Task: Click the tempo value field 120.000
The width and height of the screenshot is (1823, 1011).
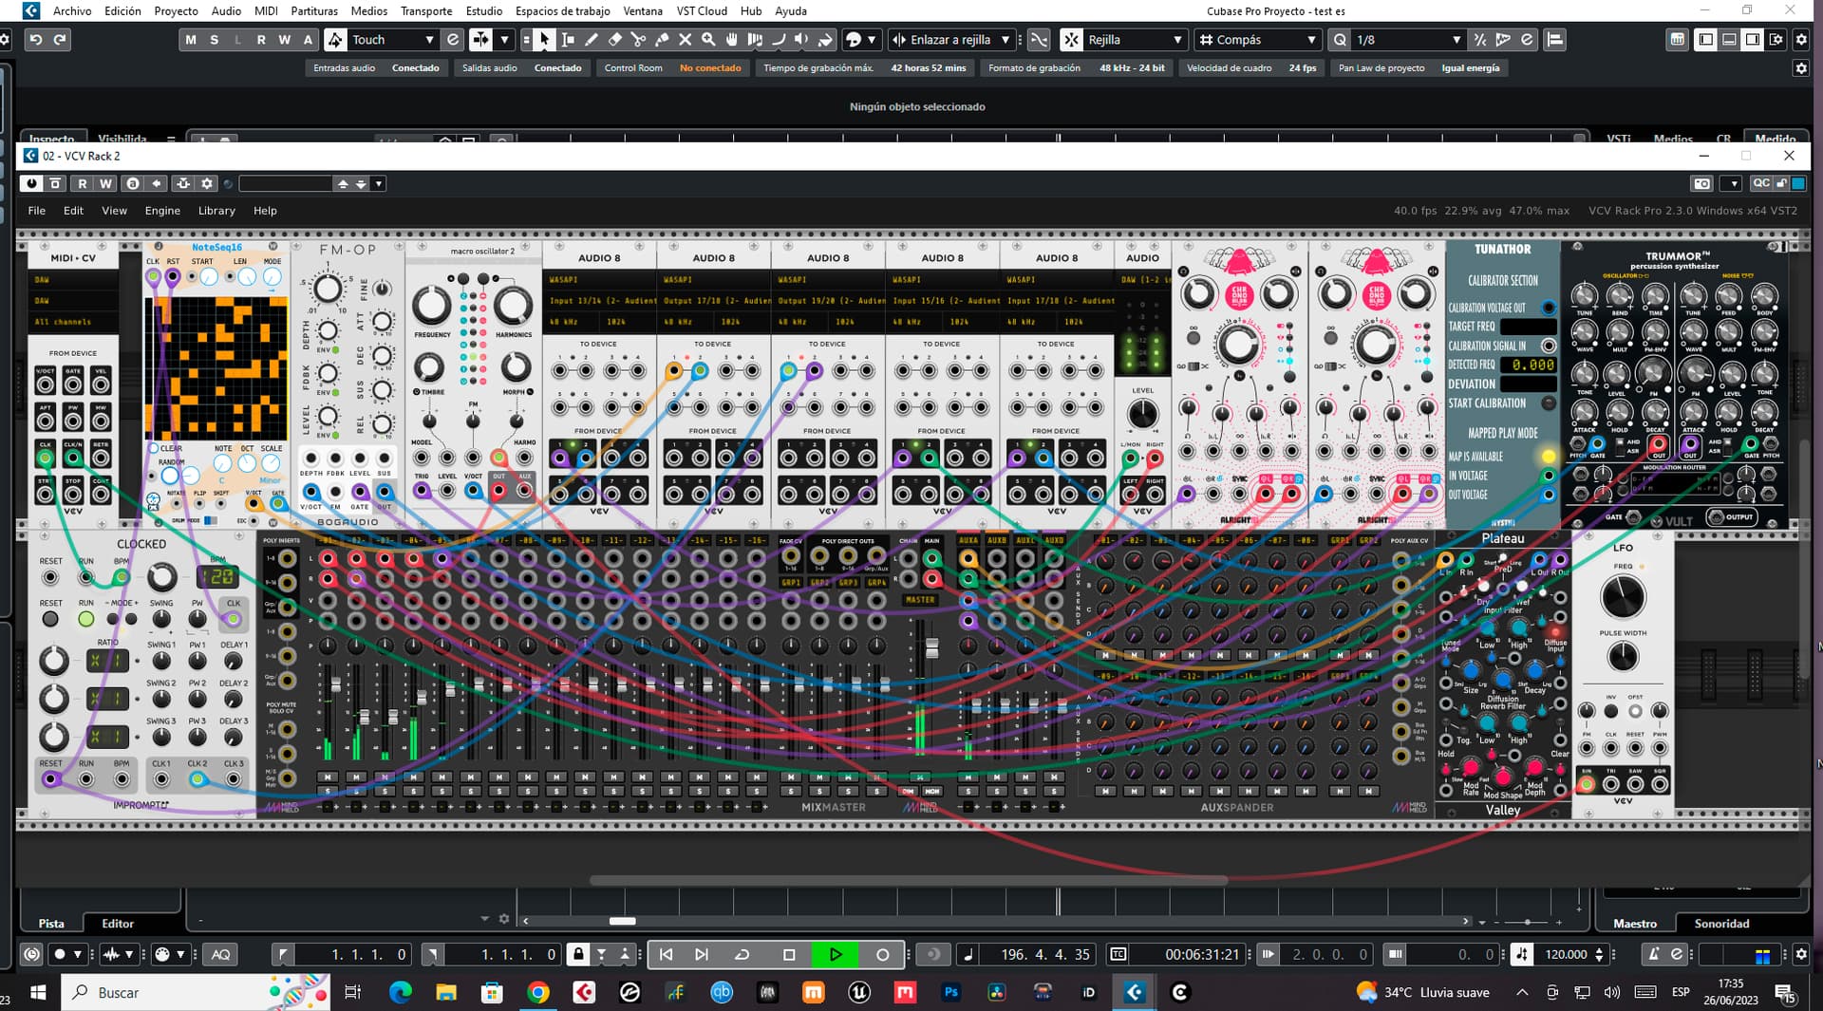Action: point(1565,954)
